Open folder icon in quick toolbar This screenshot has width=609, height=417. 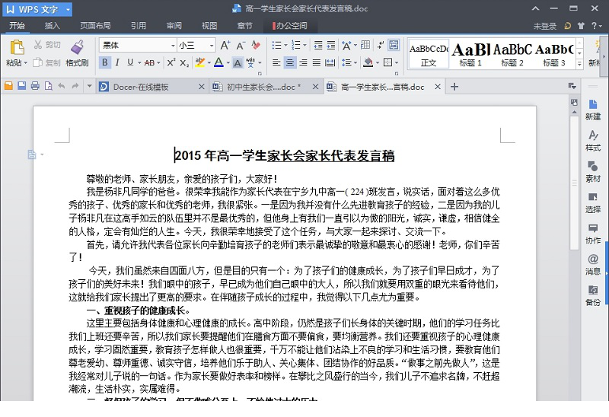[x=8, y=86]
